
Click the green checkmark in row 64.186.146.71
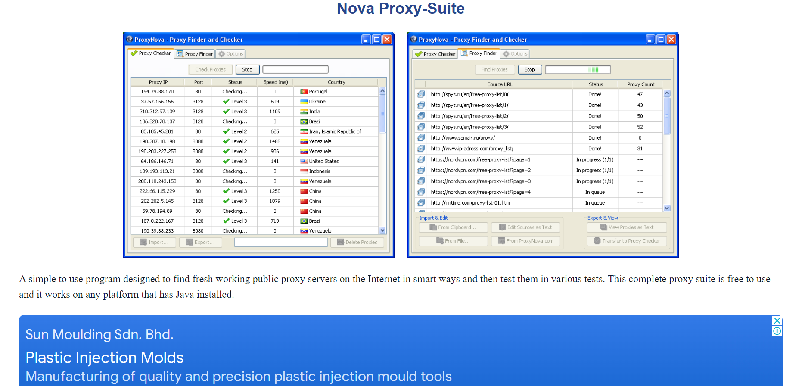tap(226, 161)
